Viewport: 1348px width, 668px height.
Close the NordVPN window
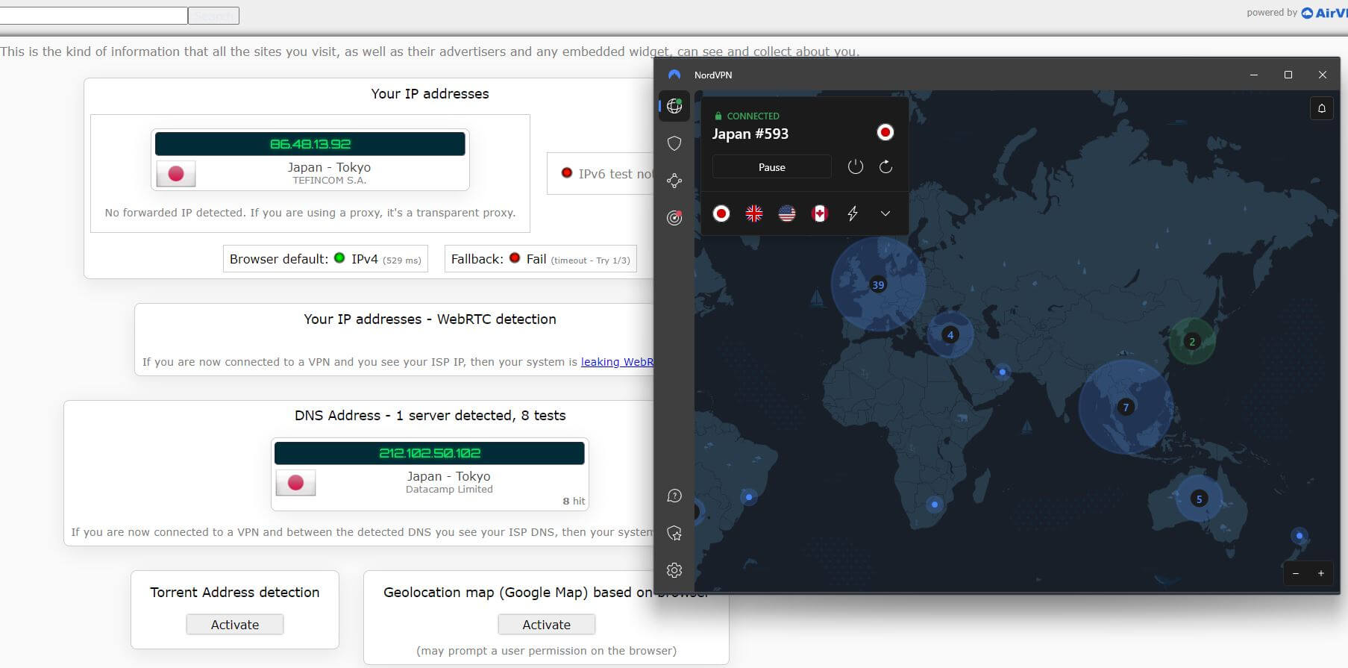click(1322, 75)
